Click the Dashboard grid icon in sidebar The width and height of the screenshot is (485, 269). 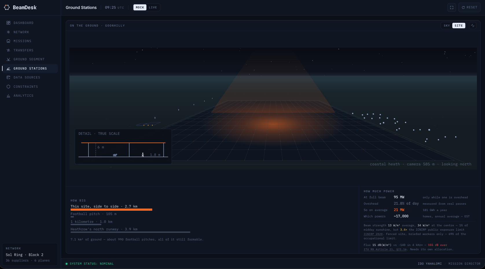(x=8, y=23)
